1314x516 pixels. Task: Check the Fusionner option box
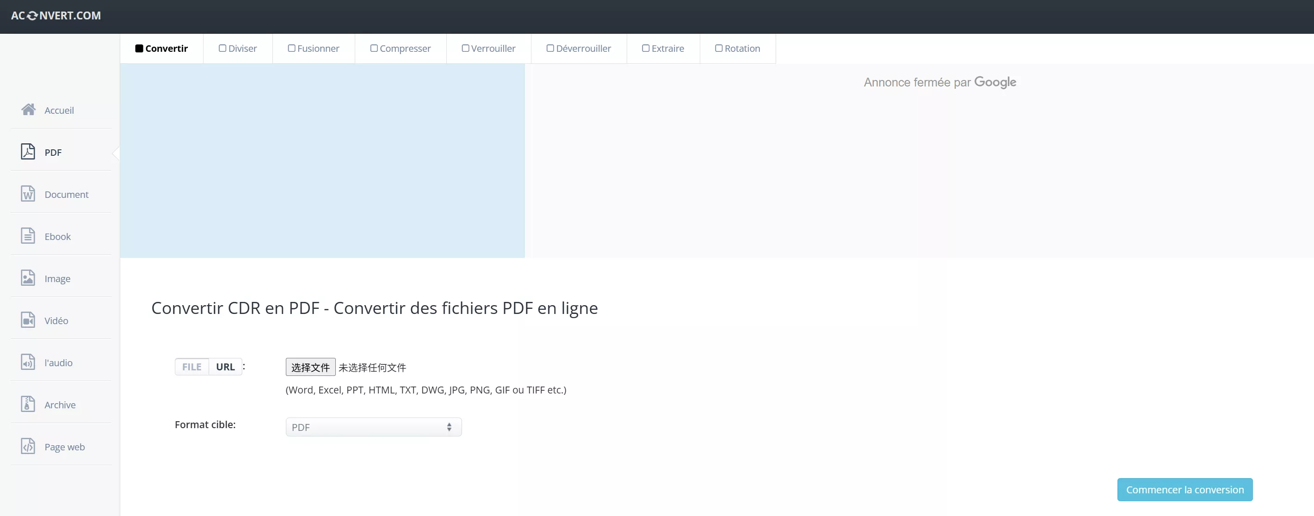[291, 49]
